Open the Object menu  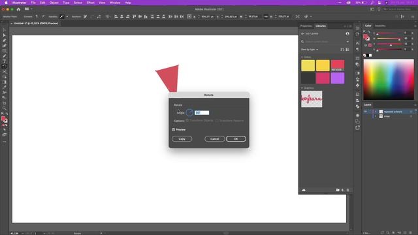point(54,3)
